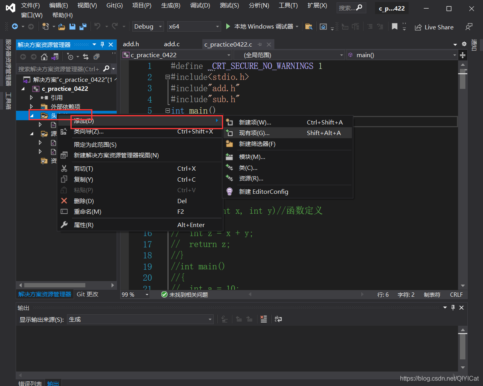This screenshot has height=386, width=483.
Task: Click the Save All icon
Action: click(83, 27)
